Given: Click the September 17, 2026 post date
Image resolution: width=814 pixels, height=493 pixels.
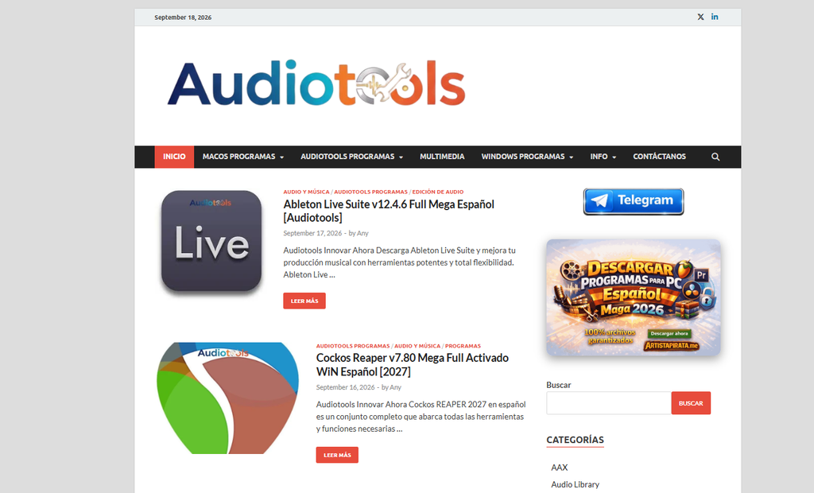Looking at the screenshot, I should 312,233.
